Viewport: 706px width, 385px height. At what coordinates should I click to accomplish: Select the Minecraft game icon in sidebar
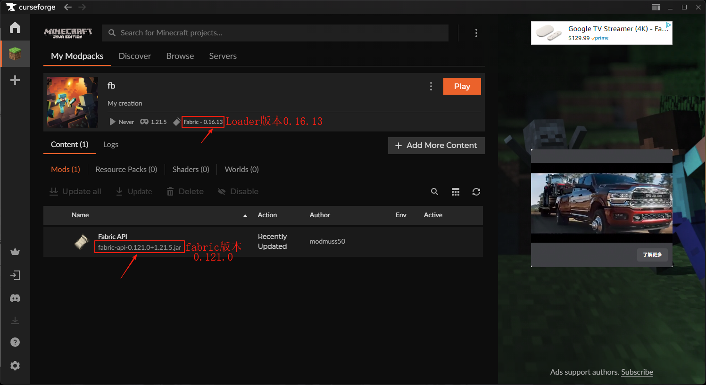coord(15,54)
